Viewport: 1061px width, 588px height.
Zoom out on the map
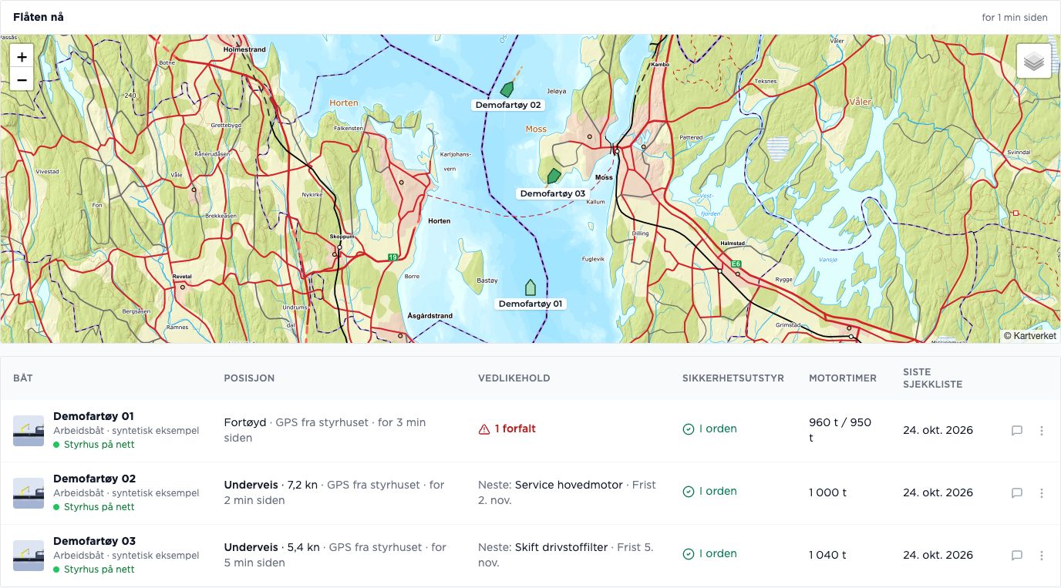[22, 79]
